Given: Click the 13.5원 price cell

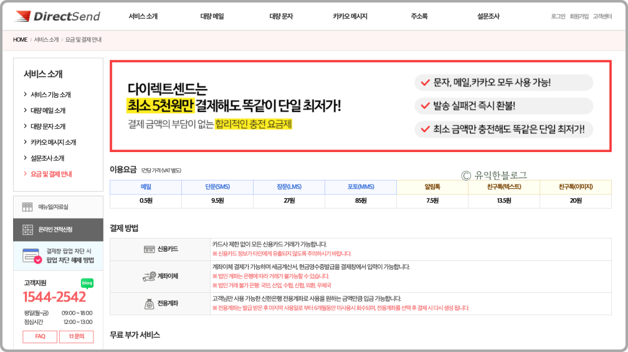Looking at the screenshot, I should pyautogui.click(x=504, y=201).
